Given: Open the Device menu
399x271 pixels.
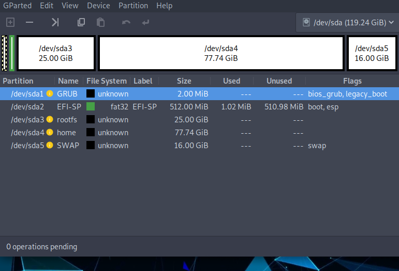Looking at the screenshot, I should (98, 6).
